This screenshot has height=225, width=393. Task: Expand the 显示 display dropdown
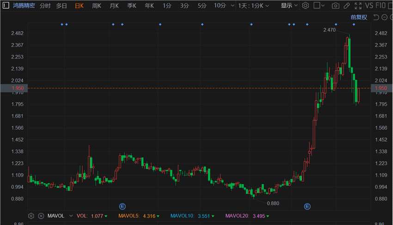tap(289, 6)
